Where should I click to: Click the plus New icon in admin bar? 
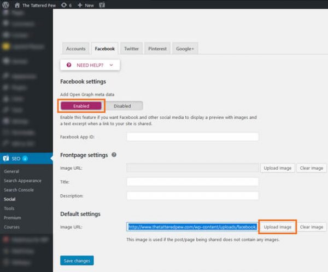[80, 4]
